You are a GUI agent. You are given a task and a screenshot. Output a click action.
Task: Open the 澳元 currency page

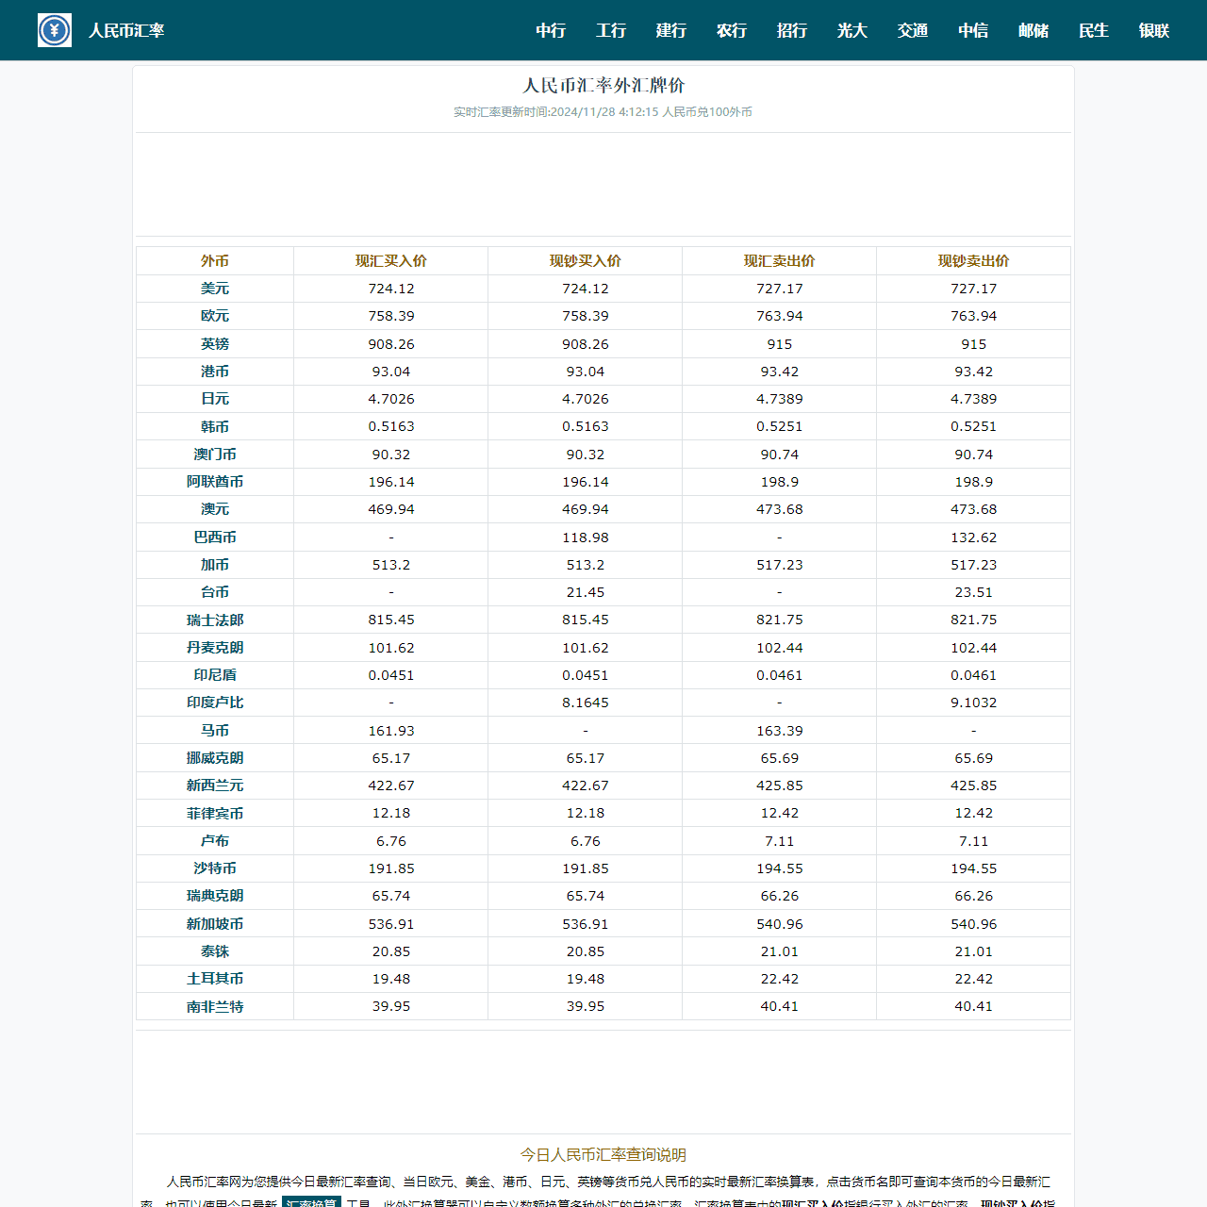[215, 509]
